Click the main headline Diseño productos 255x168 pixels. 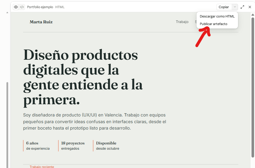click(x=81, y=55)
